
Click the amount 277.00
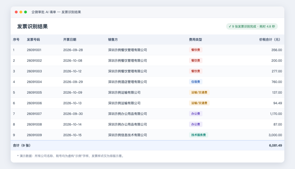point(277,71)
